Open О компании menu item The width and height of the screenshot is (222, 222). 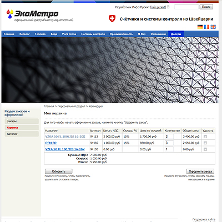[x=158, y=34]
